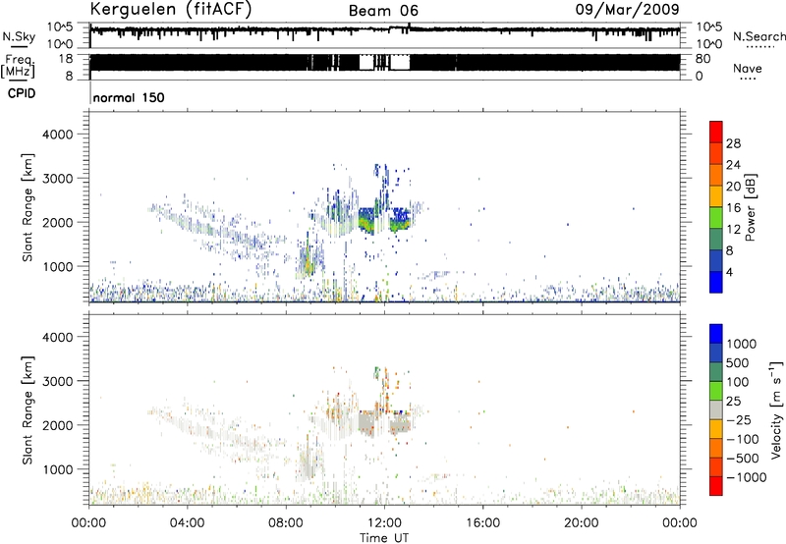This screenshot has width=786, height=544.
Task: Click the "3000" range tick on velocity panel
Action: [57, 381]
